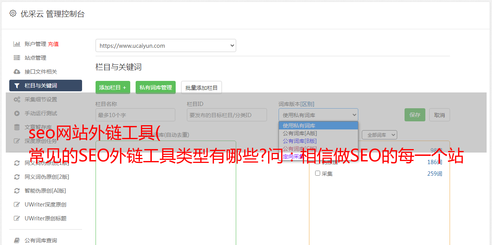Screen dimensions: 492x245
Task: Click the green 添加栏目 + button
Action: click(x=113, y=87)
